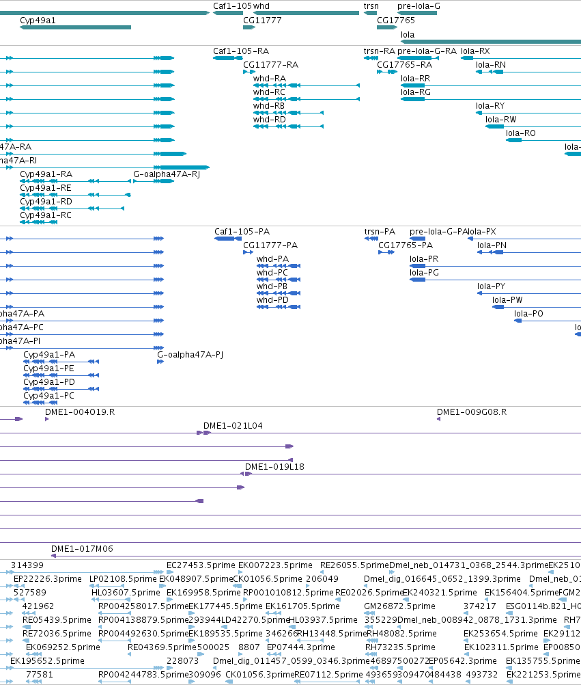581x685 pixels.
Task: Select the EP22226.3prime EST label
Action: [48, 579]
